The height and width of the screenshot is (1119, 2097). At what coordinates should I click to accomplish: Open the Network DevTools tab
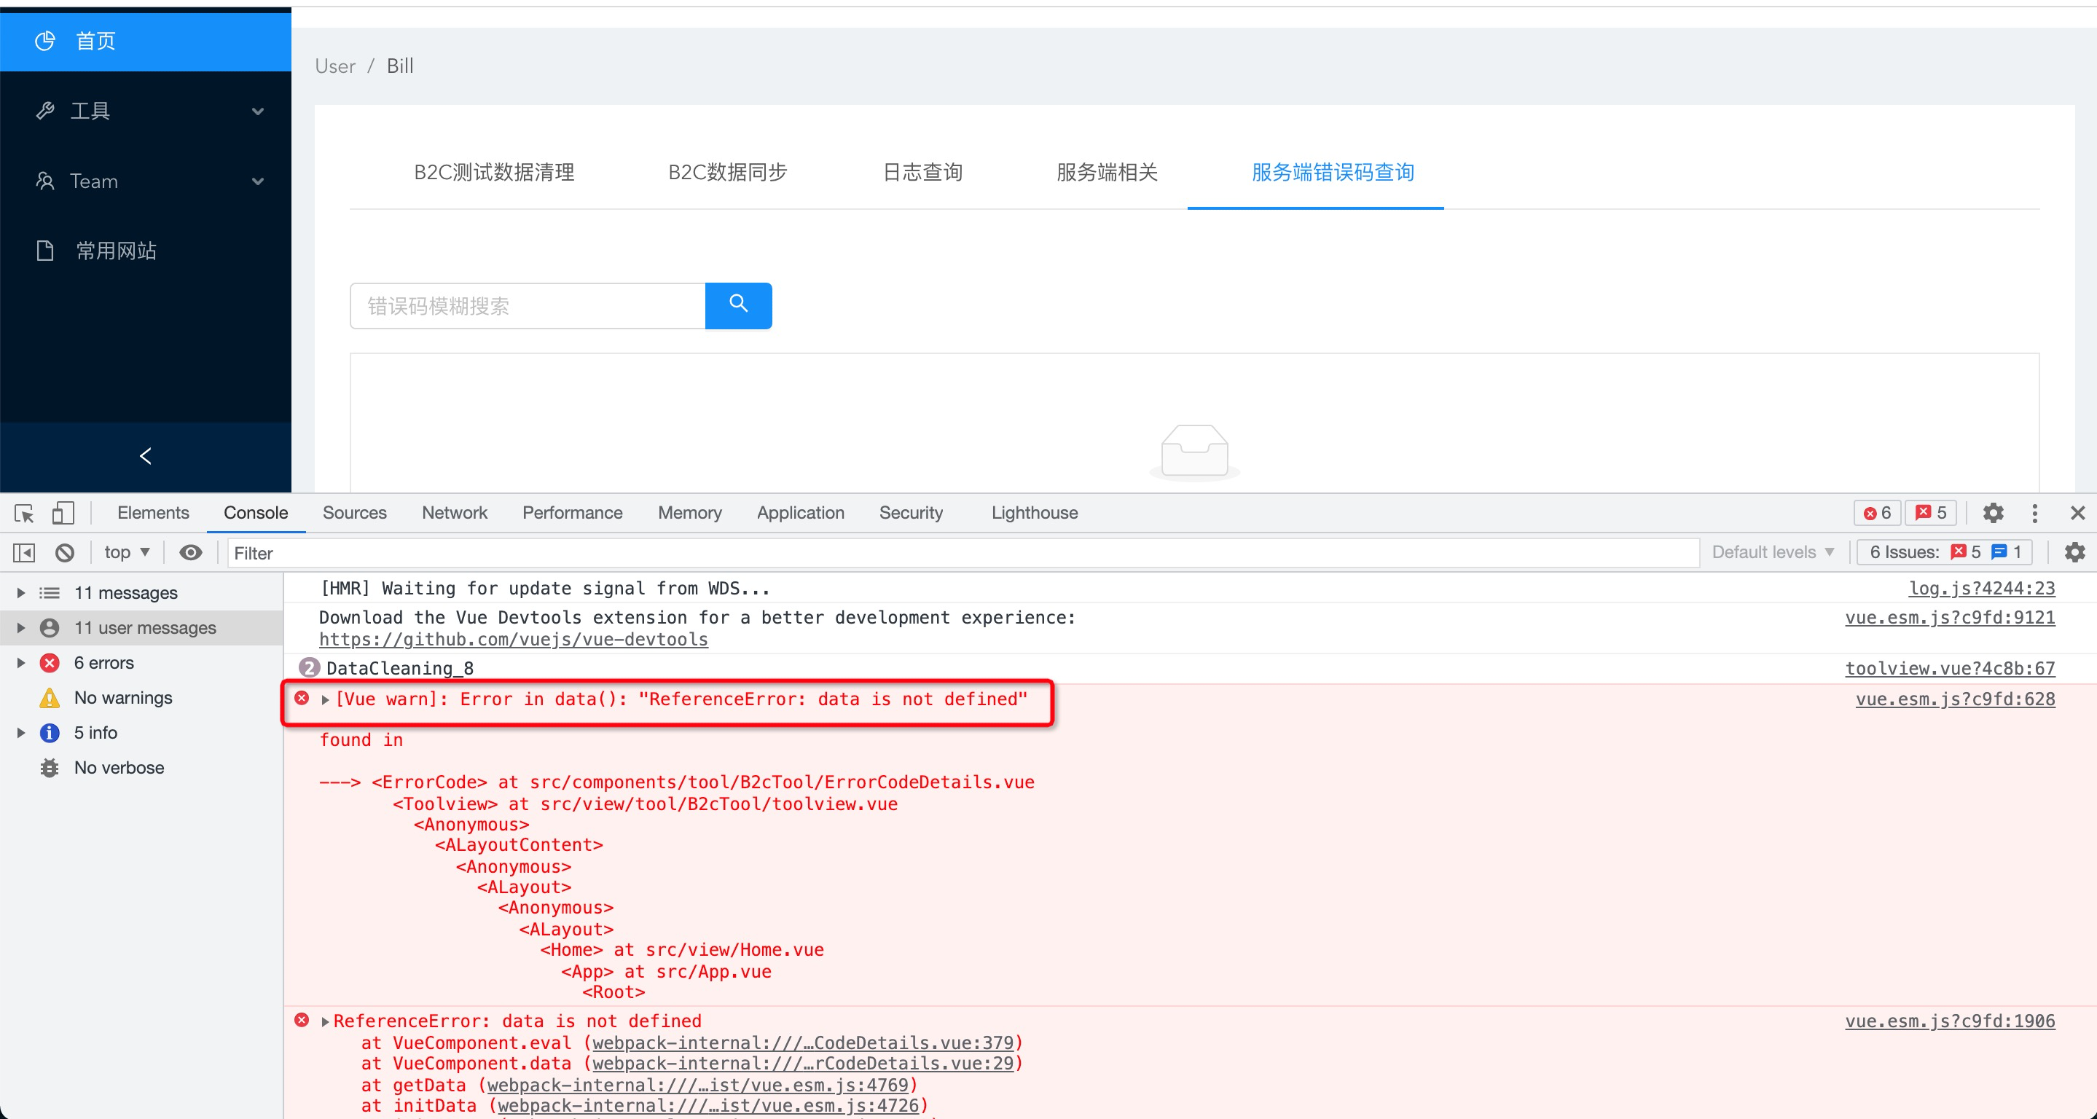coord(454,513)
